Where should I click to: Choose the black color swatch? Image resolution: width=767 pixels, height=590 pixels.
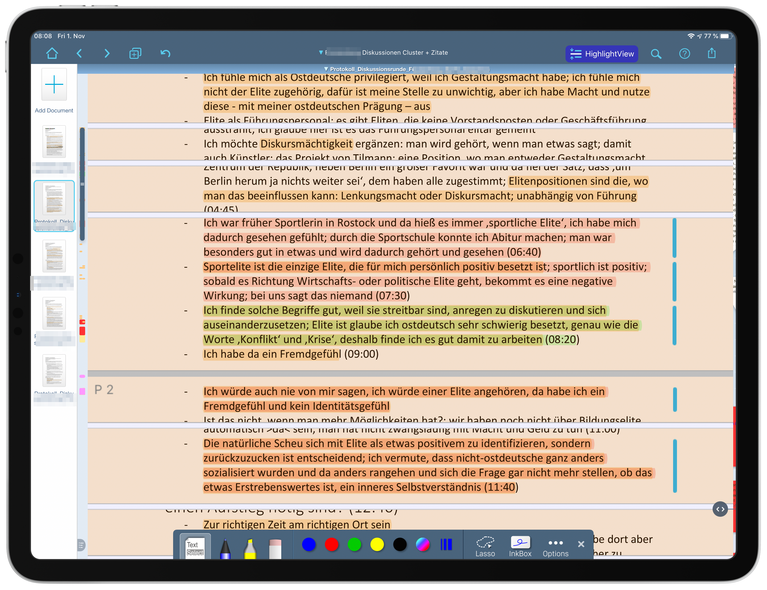(400, 544)
